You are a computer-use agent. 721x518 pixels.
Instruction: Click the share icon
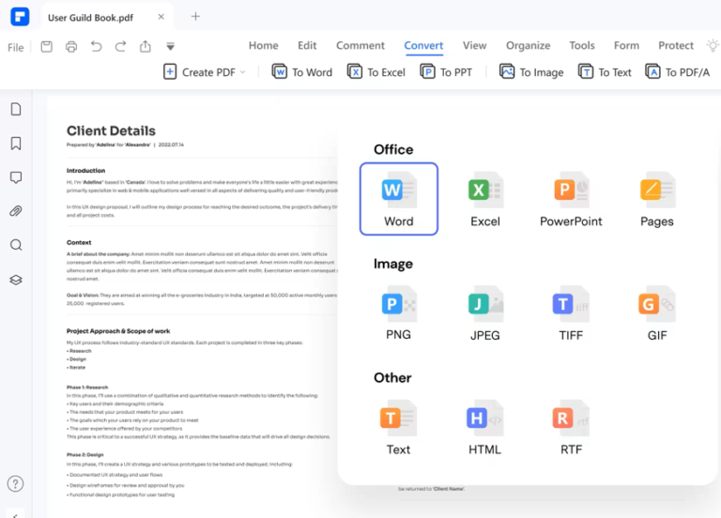[x=146, y=46]
